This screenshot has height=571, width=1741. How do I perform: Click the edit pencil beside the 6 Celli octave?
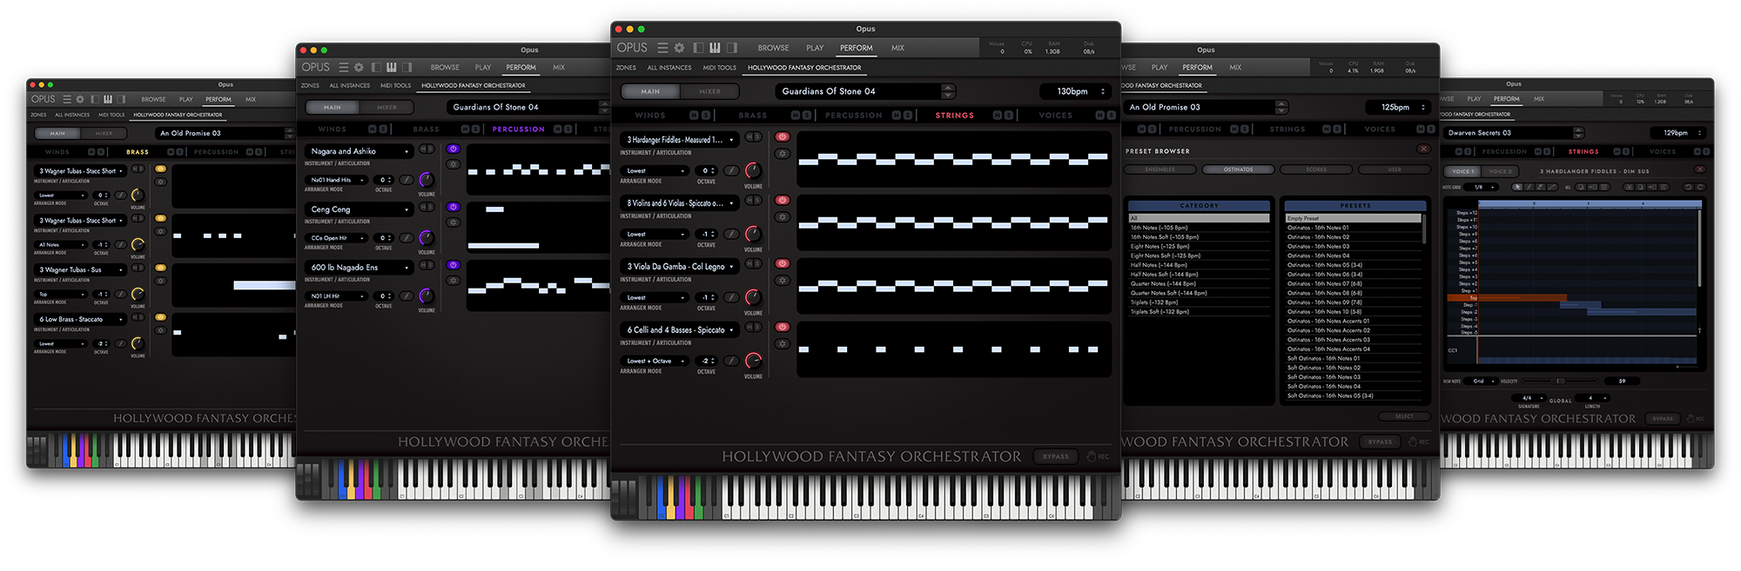pyautogui.click(x=731, y=362)
